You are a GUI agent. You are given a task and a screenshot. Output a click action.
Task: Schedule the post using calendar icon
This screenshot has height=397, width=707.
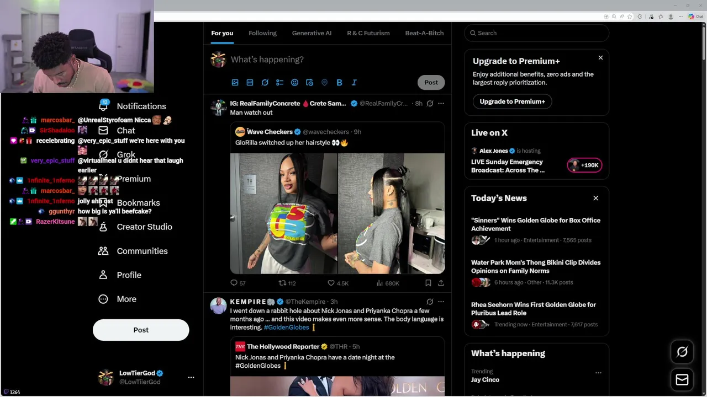point(309,82)
